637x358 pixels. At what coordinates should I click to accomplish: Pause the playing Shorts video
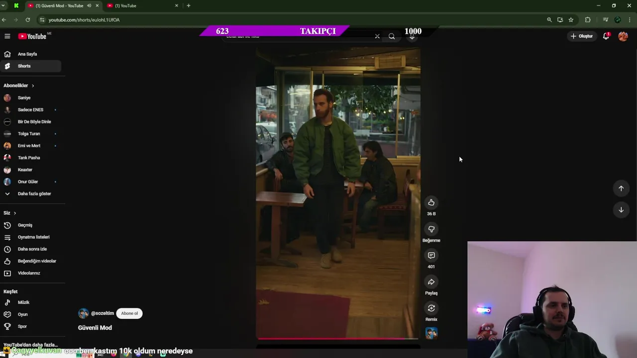tap(338, 193)
